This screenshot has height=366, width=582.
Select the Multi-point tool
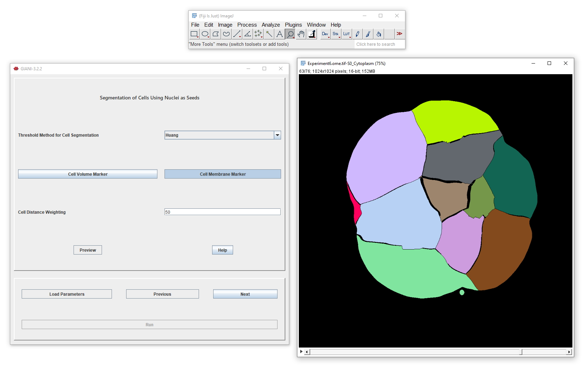pos(258,34)
